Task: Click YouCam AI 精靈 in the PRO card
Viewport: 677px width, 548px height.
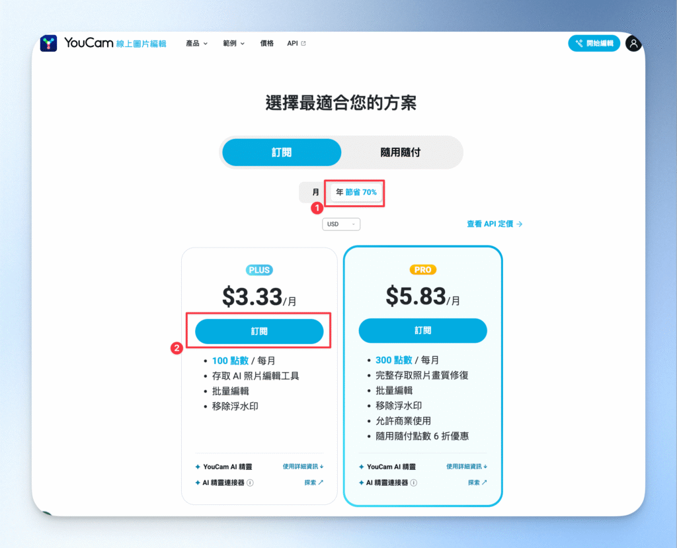Action: click(x=391, y=467)
